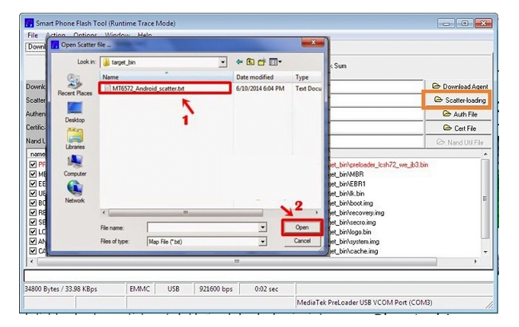Click MediaTek PreLoader USB VCOM Port status
Image resolution: width=519 pixels, height=327 pixels.
[364, 302]
